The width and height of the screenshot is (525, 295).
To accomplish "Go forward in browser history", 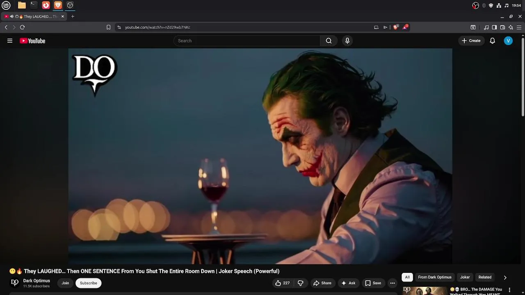I will pos(14,27).
